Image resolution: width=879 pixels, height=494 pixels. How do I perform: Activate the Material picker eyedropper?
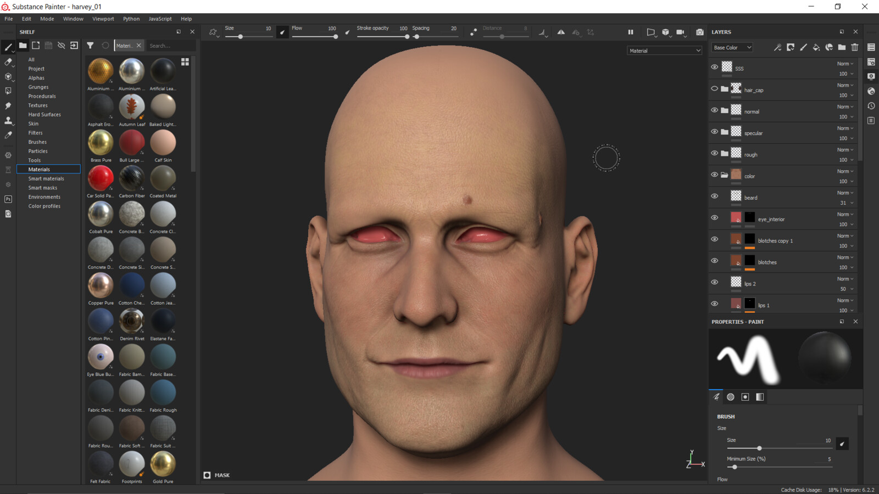8,135
